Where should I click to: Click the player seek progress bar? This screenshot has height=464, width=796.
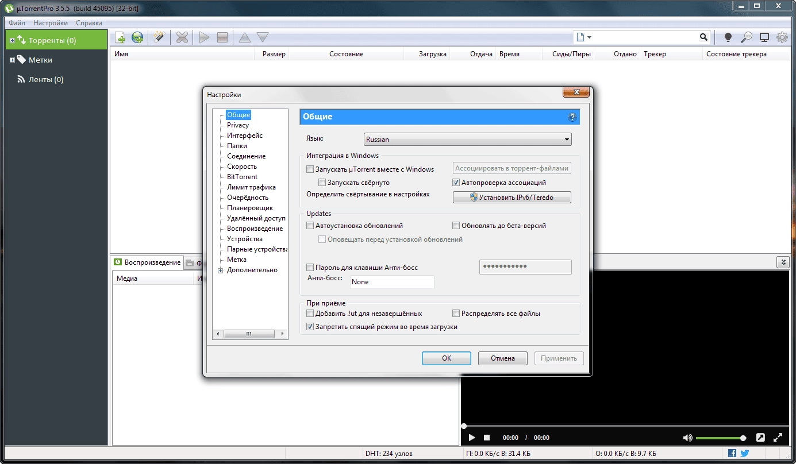(x=625, y=426)
